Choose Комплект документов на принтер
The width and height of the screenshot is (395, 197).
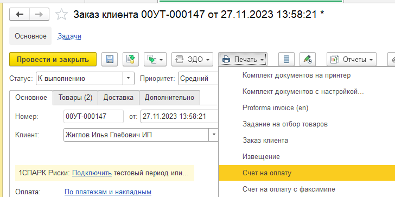(x=307, y=75)
